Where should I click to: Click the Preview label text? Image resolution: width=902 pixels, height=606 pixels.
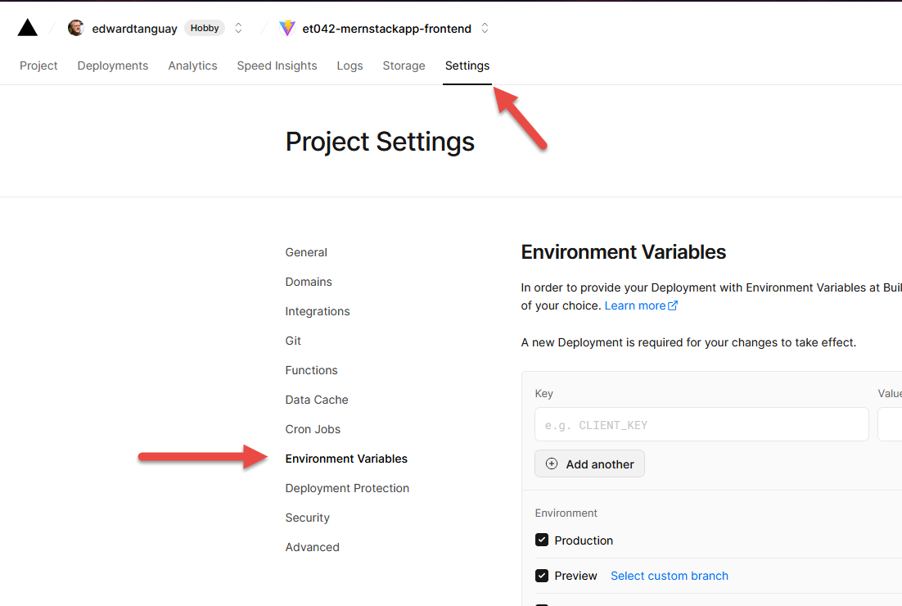(575, 576)
